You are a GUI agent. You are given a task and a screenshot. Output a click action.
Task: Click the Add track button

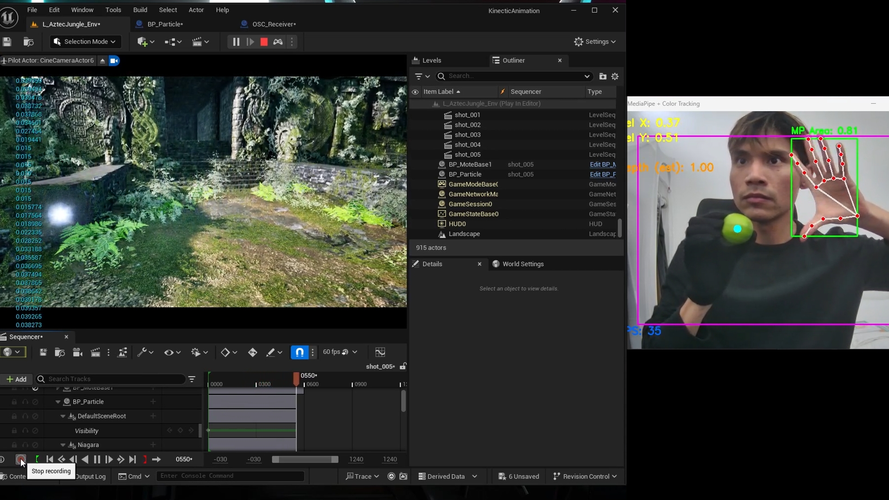coord(17,379)
